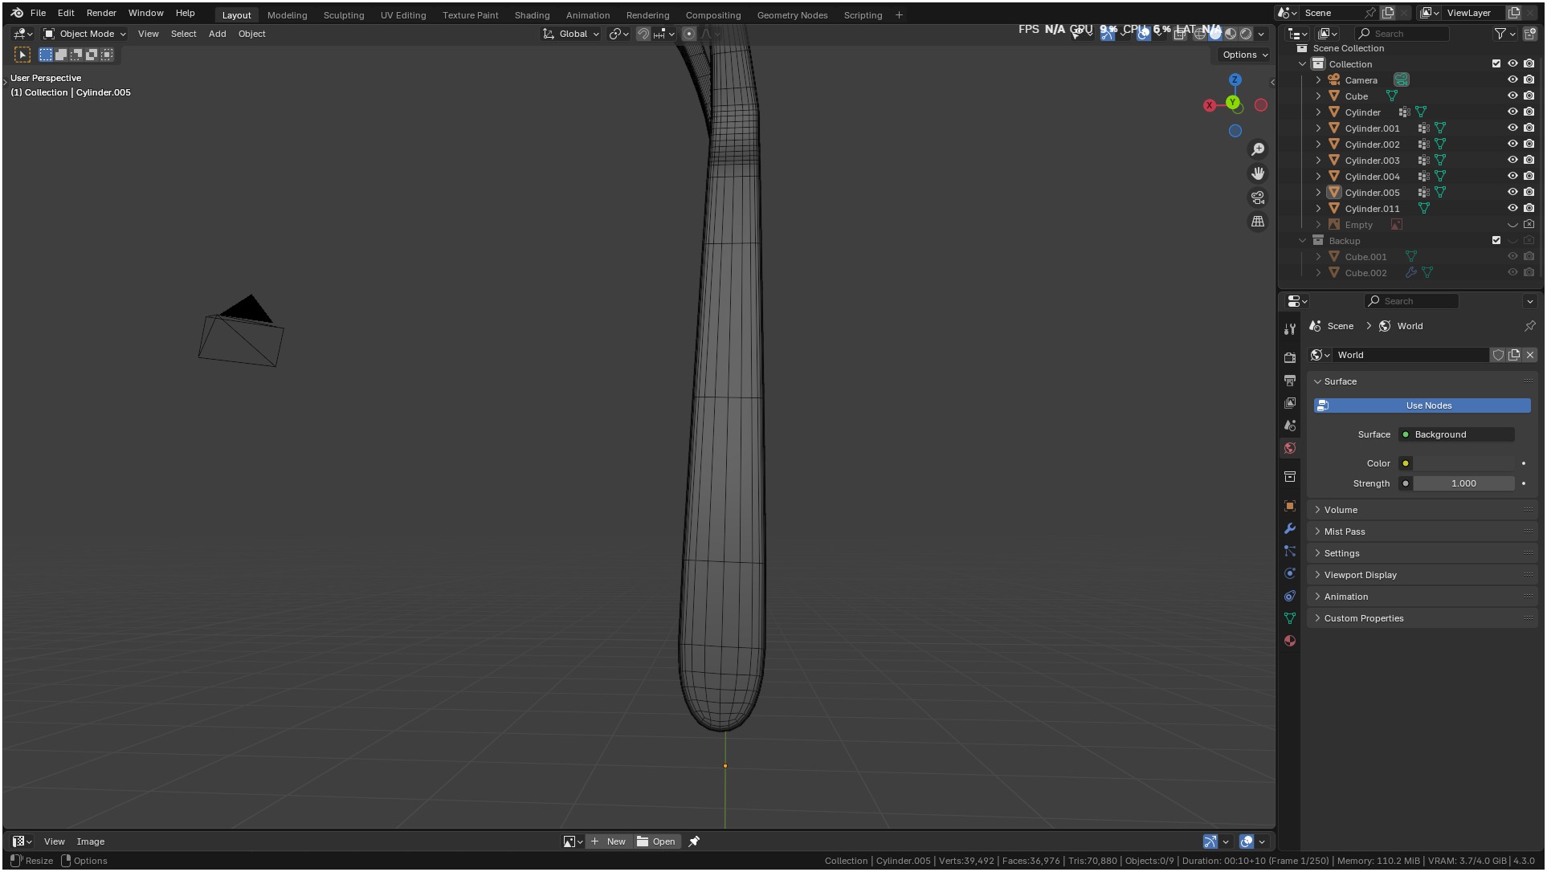
Task: Open the Render properties tab icon
Action: click(x=1290, y=358)
